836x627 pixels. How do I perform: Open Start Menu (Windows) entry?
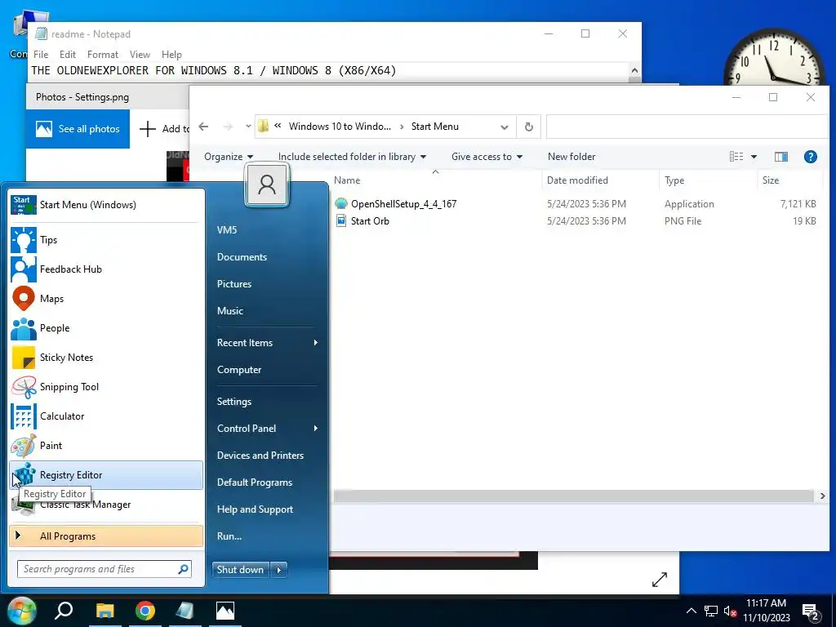pos(105,205)
